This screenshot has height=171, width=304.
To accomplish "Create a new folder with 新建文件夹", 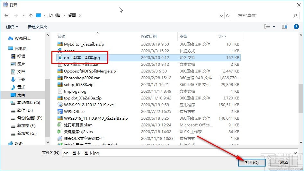I will [37, 27].
